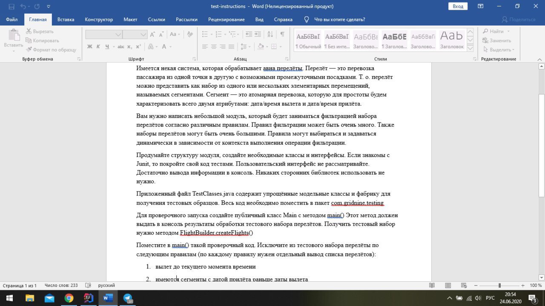Click the Redo icon in quick access toolbar
545x306 pixels.
tap(37, 6)
